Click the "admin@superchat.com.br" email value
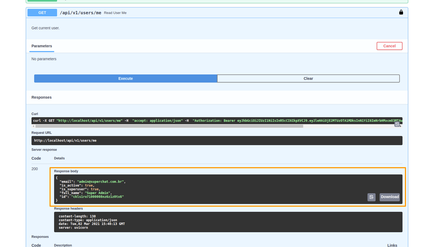Viewport: 434px width, 247px height. point(100,182)
